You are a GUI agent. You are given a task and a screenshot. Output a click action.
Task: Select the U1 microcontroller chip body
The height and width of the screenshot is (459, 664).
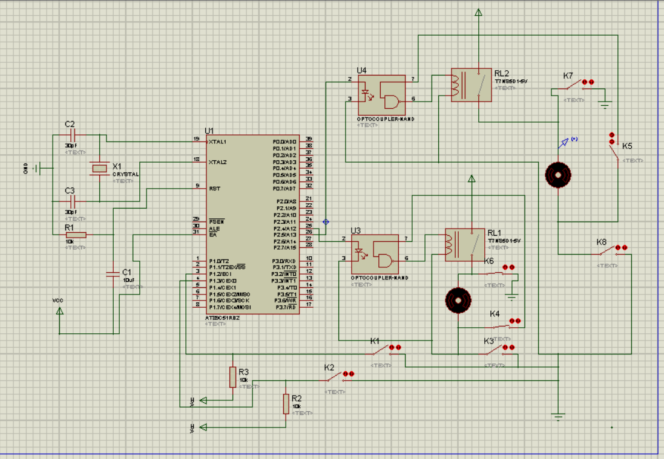point(253,224)
